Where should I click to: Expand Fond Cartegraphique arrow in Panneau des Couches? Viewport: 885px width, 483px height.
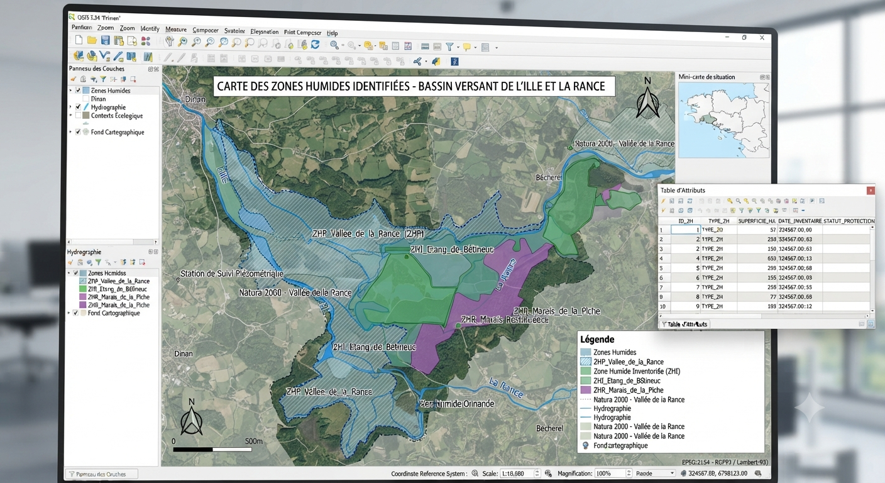pyautogui.click(x=70, y=132)
